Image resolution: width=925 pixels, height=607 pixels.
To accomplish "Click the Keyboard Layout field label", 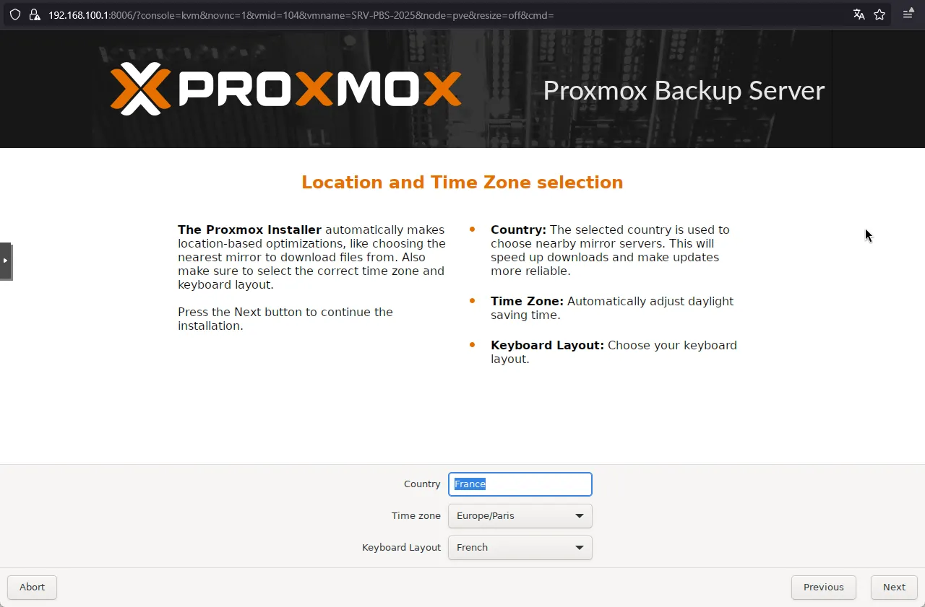I will tap(401, 548).
